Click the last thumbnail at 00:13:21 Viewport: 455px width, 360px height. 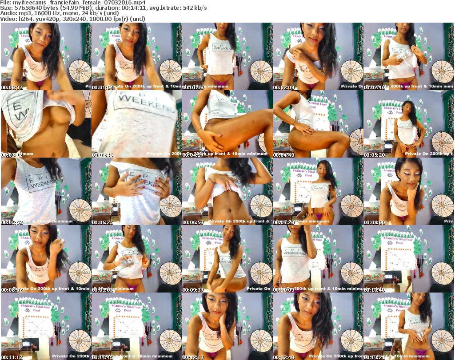(408, 326)
